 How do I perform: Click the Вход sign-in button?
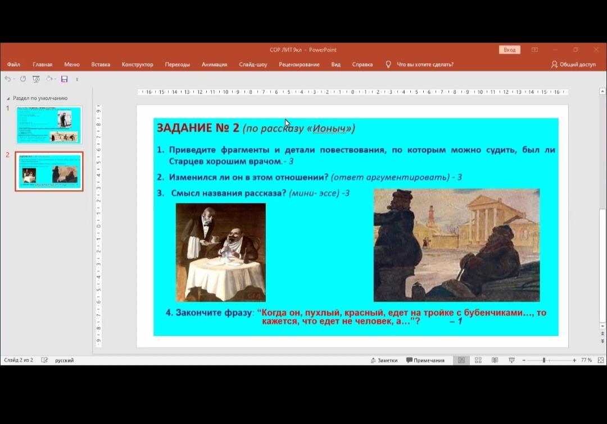point(509,50)
